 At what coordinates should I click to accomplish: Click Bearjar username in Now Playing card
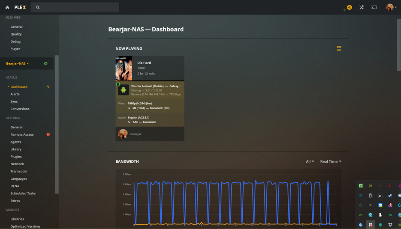coord(136,134)
